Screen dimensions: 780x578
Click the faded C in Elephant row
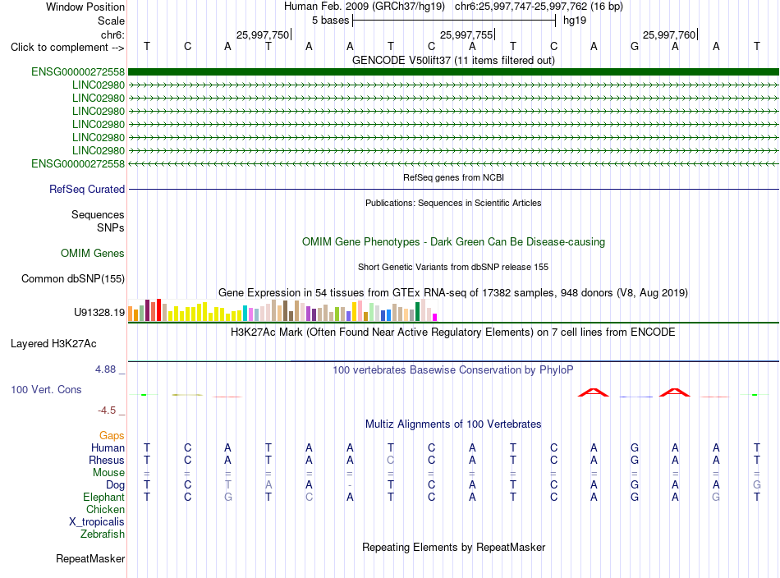[309, 497]
